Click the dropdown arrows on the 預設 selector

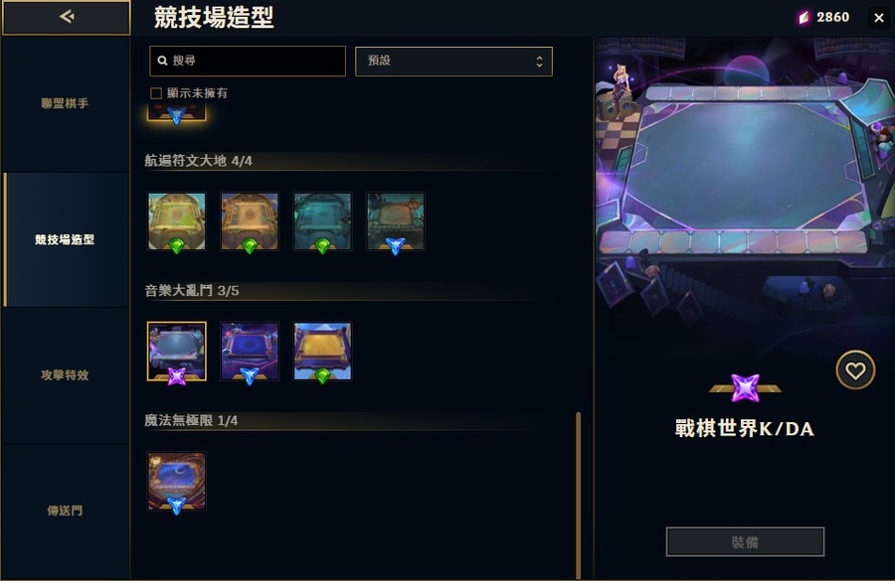pyautogui.click(x=539, y=61)
